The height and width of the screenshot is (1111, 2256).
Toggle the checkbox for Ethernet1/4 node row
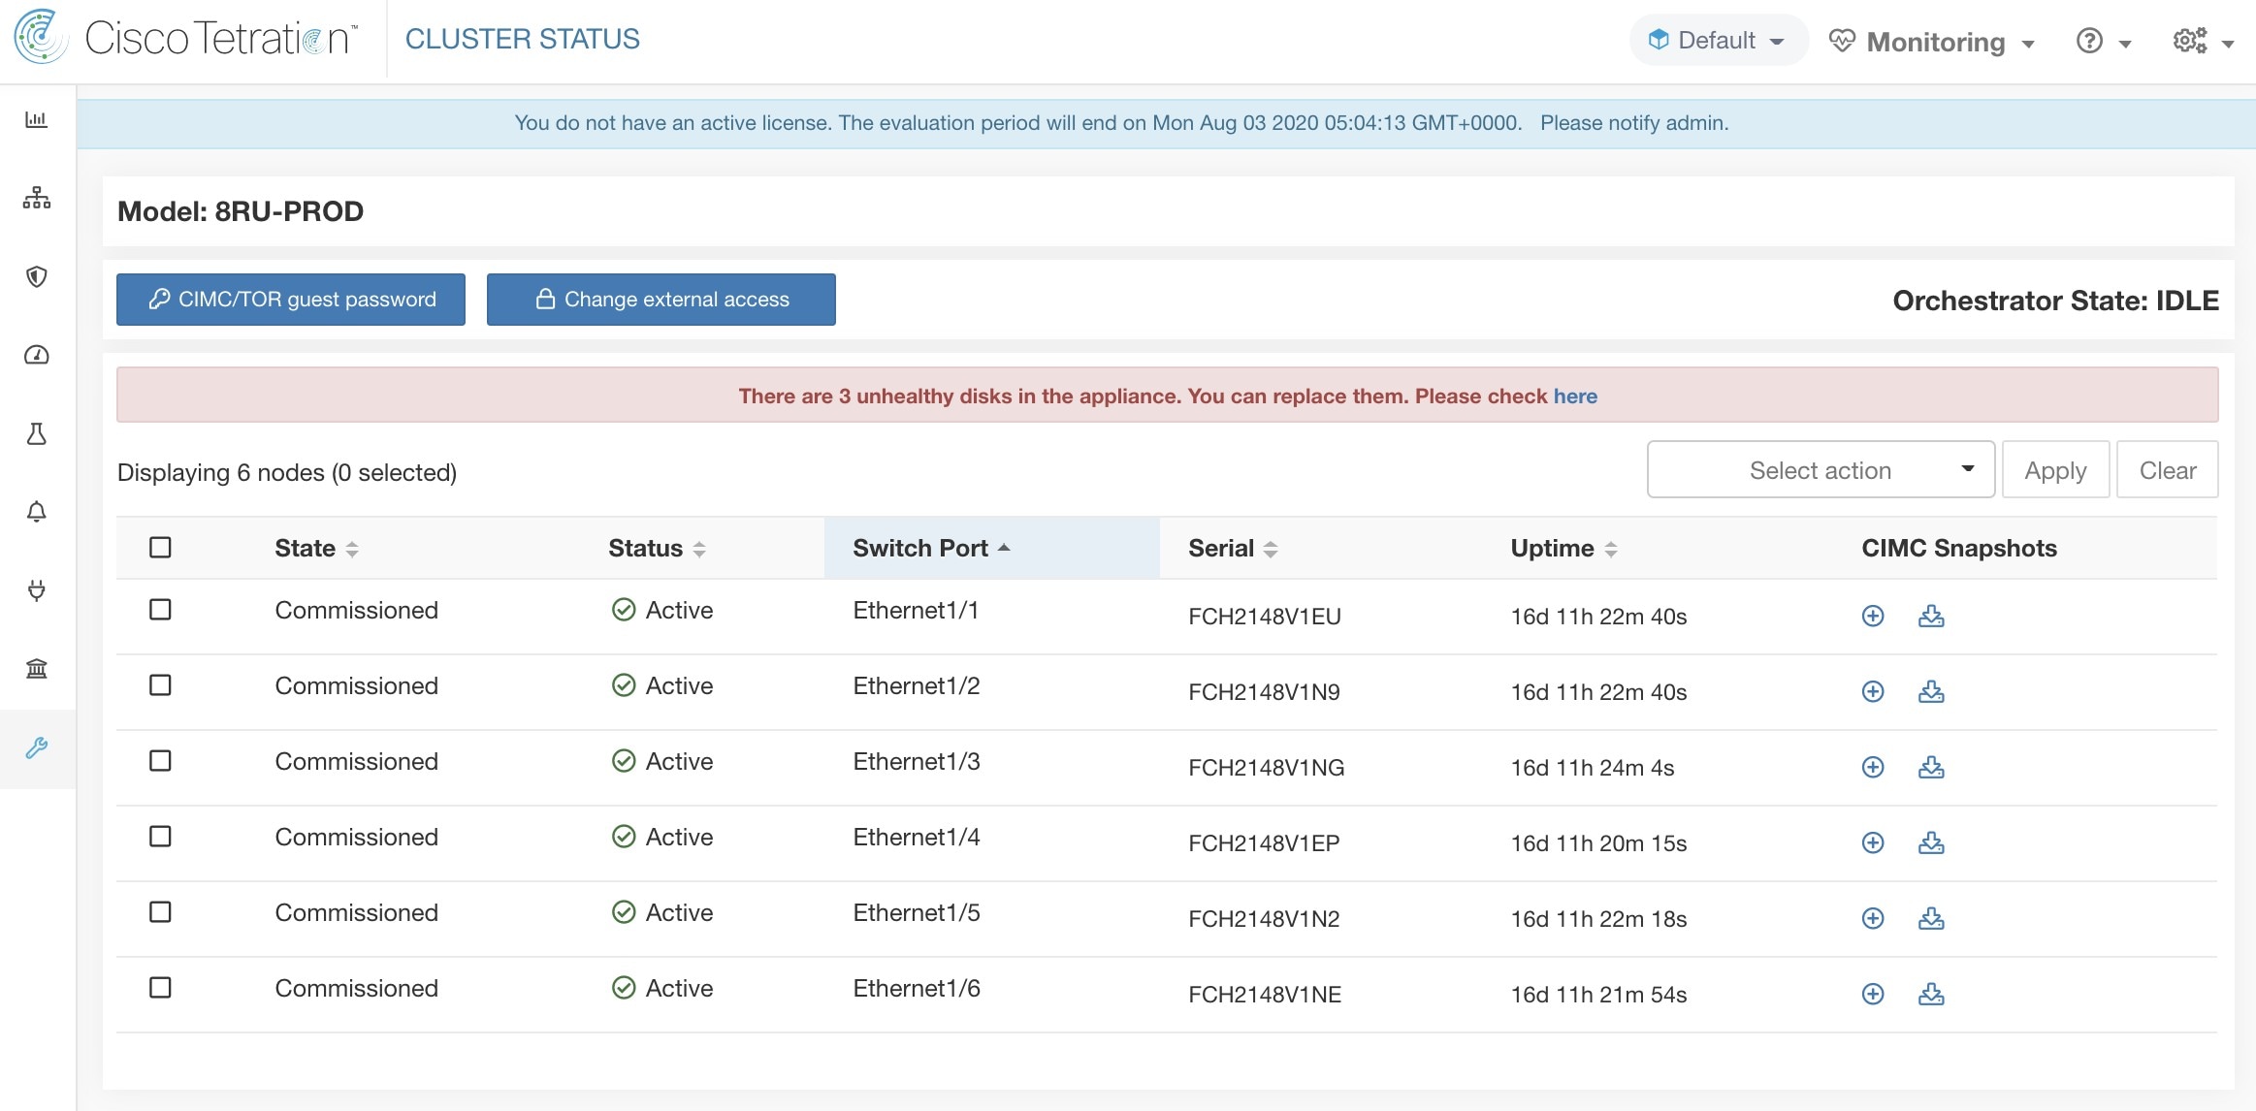click(161, 837)
